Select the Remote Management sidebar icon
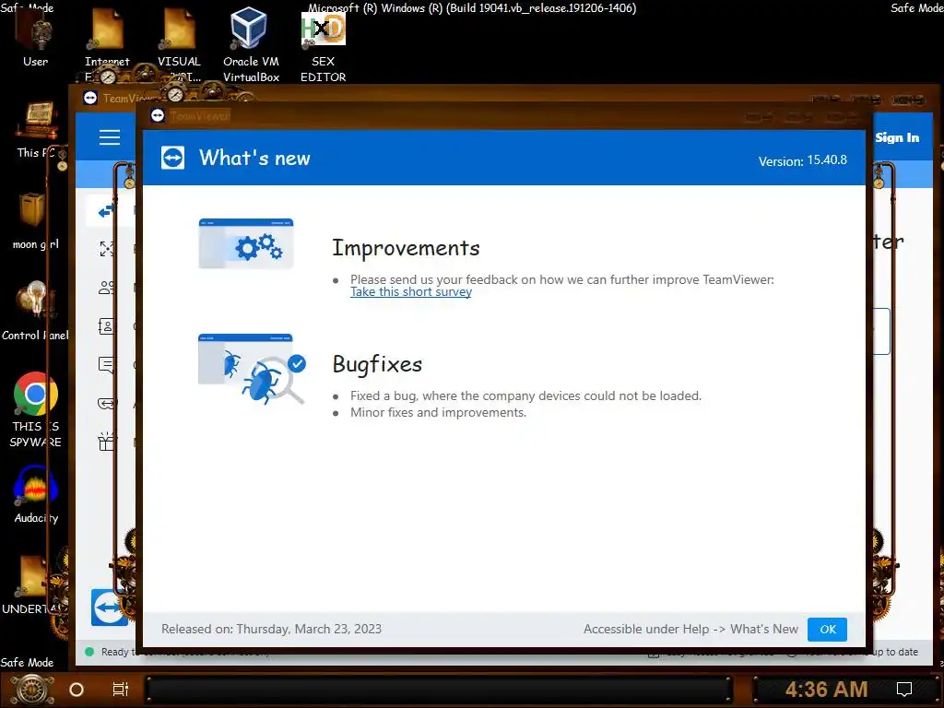 pos(107,248)
